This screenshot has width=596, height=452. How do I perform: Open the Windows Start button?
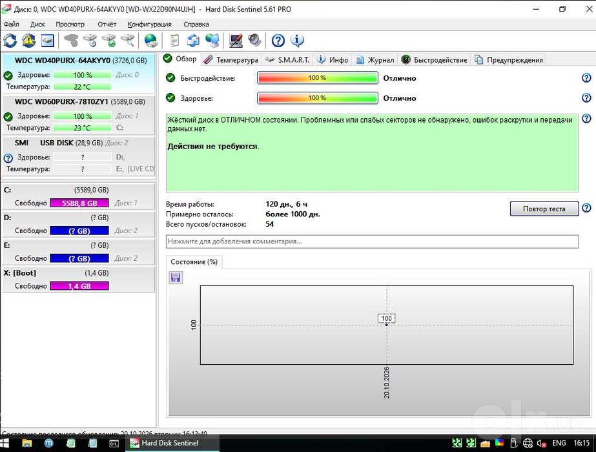click(x=5, y=443)
